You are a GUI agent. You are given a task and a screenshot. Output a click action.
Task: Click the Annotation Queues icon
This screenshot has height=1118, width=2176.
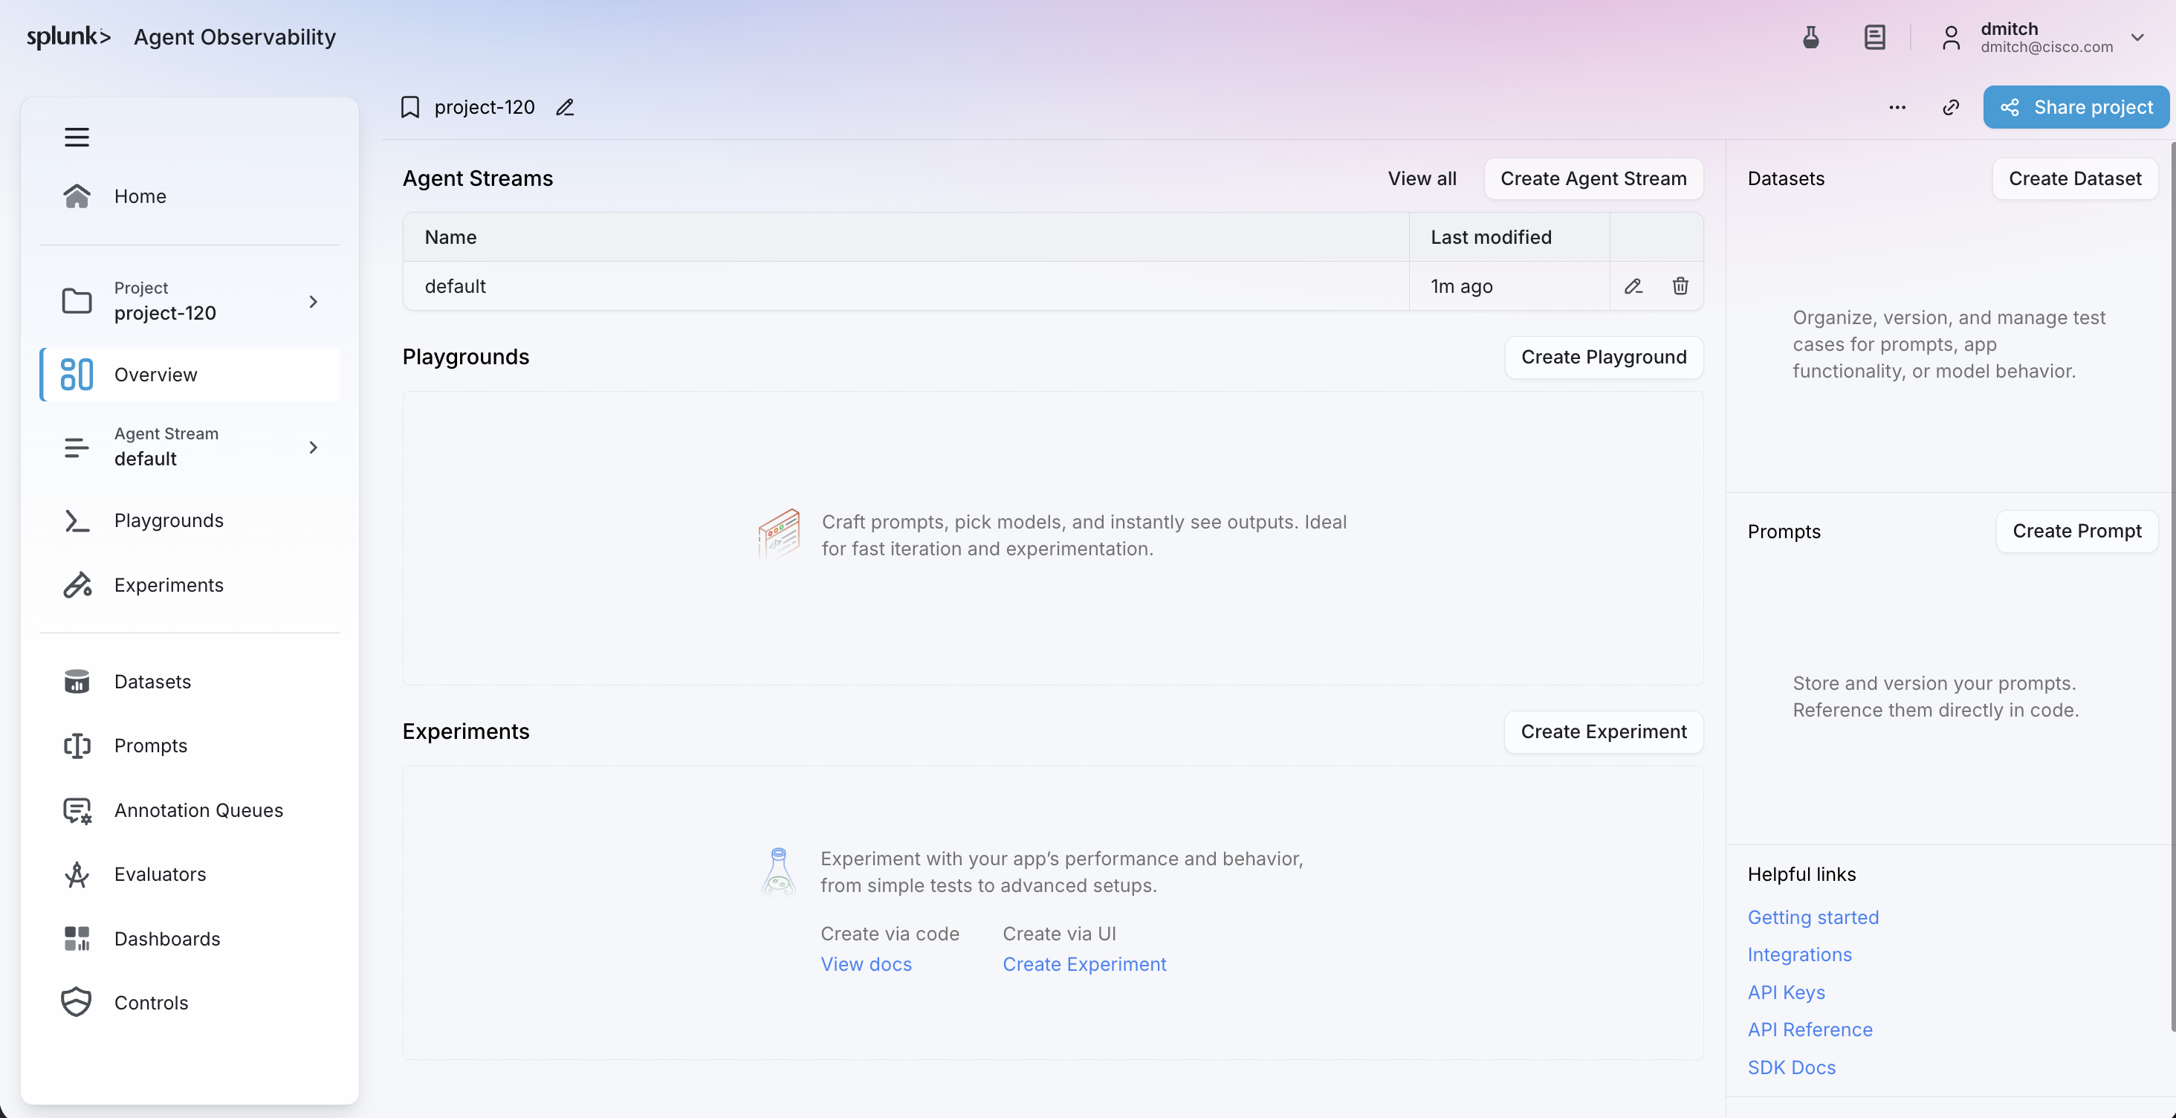click(x=77, y=810)
